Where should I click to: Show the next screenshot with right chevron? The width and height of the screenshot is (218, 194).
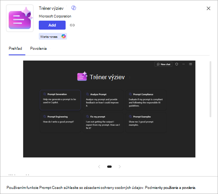click(x=120, y=167)
